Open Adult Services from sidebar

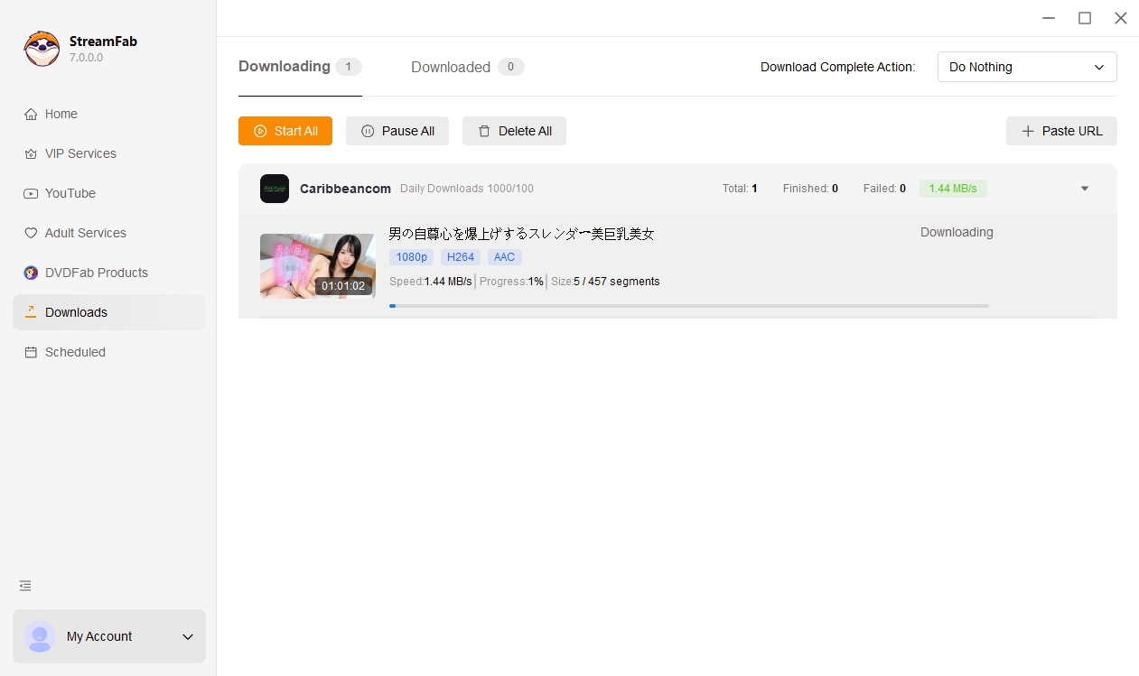click(x=85, y=233)
